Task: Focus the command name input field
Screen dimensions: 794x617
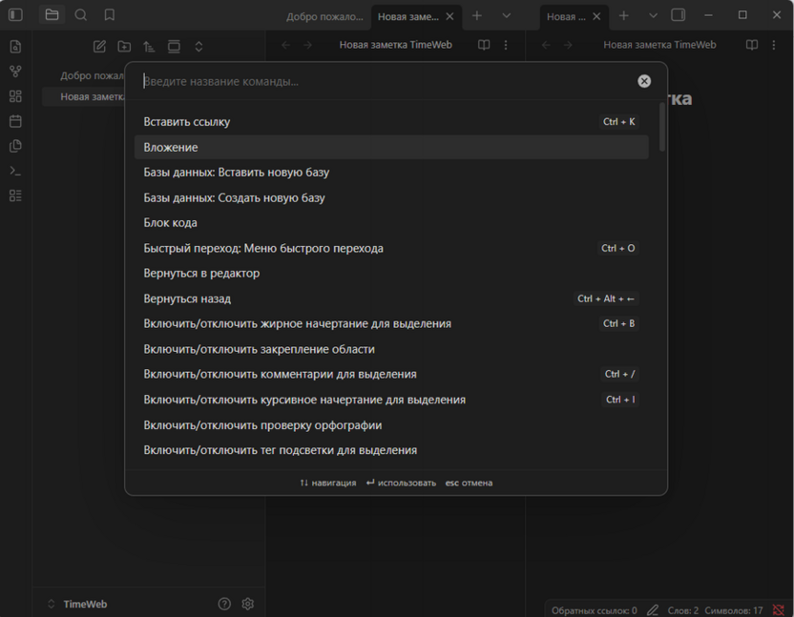Action: pos(382,81)
